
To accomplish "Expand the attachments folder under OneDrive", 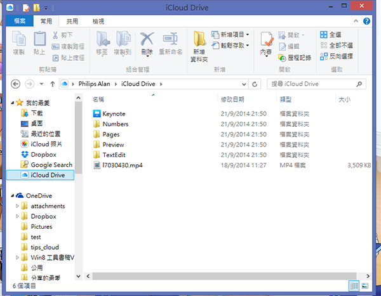I will pyautogui.click(x=18, y=206).
